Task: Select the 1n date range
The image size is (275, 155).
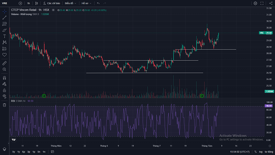Action: (44, 152)
